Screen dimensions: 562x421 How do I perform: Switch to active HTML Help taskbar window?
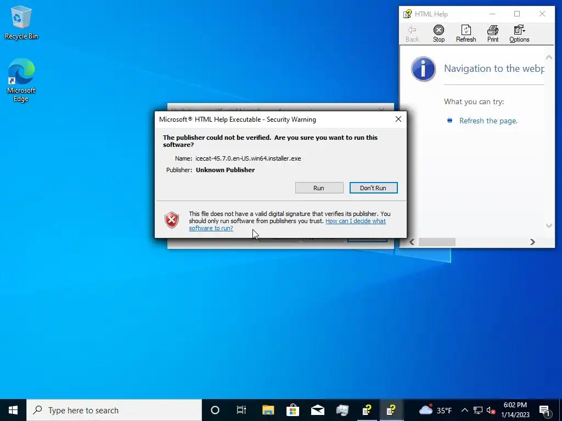pos(392,410)
